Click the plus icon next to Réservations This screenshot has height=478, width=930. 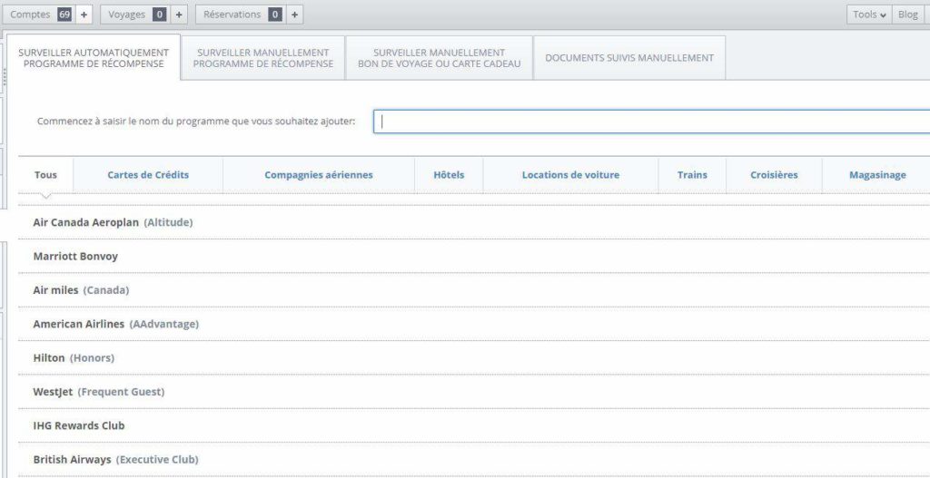294,15
